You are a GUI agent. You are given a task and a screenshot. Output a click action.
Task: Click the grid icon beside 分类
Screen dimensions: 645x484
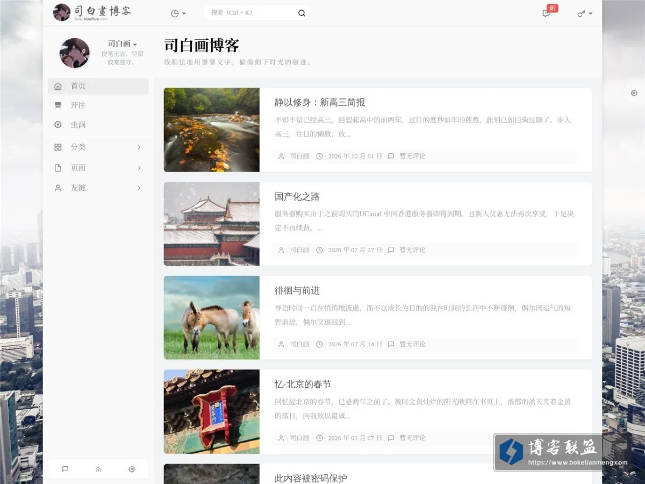coord(58,147)
